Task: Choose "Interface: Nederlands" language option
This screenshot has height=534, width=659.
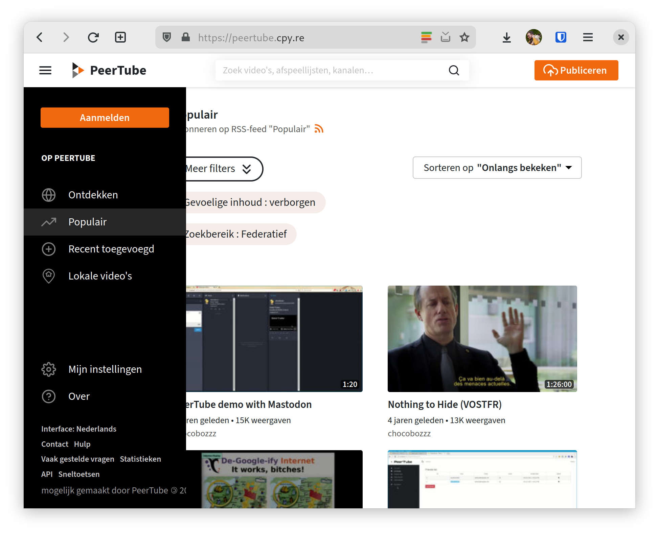Action: 79,429
